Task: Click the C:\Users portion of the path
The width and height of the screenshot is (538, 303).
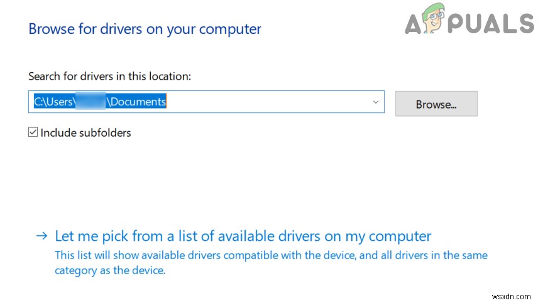Action: pyautogui.click(x=54, y=102)
